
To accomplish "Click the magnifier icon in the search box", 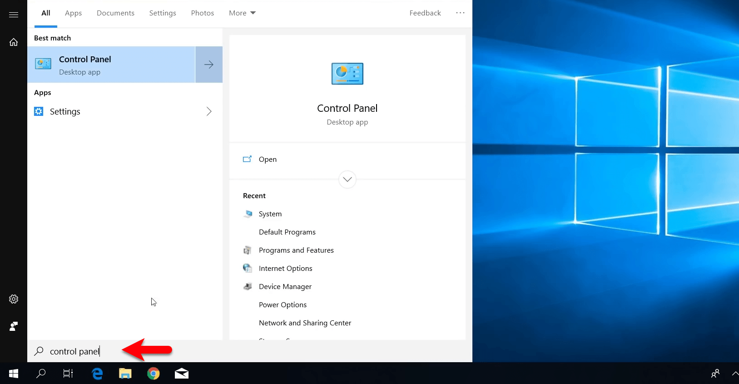I will click(x=39, y=351).
